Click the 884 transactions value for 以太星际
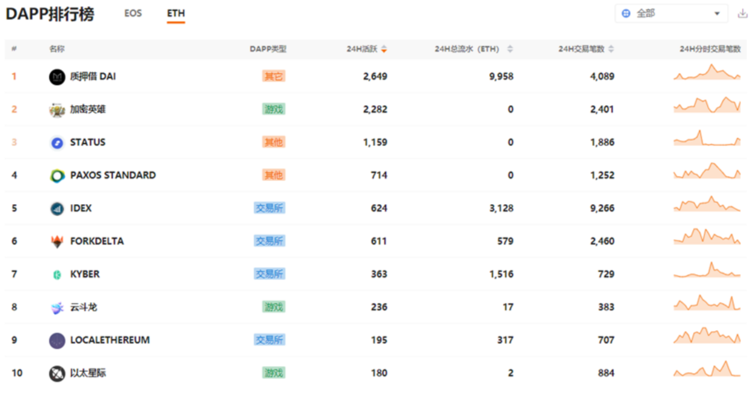Viewport: 755px width, 398px height. 606,373
